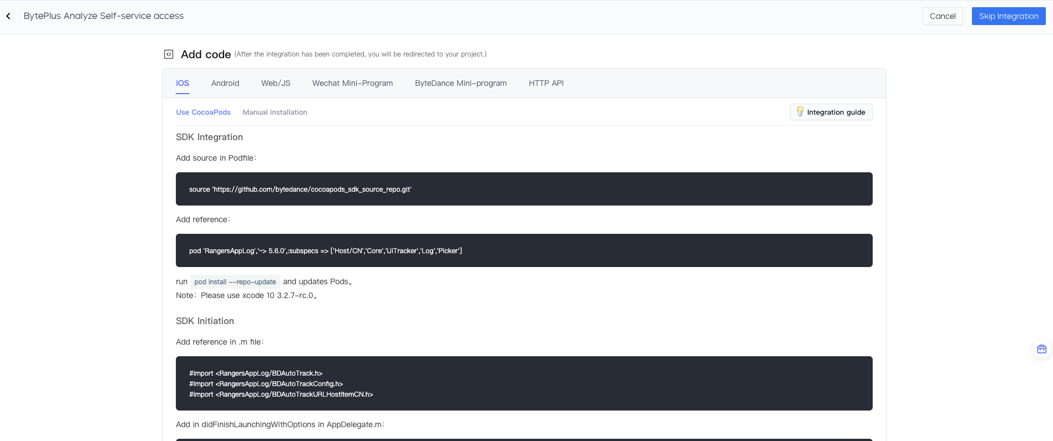Click the 'SDK Initiation' heading
The height and width of the screenshot is (441, 1053).
(205, 321)
